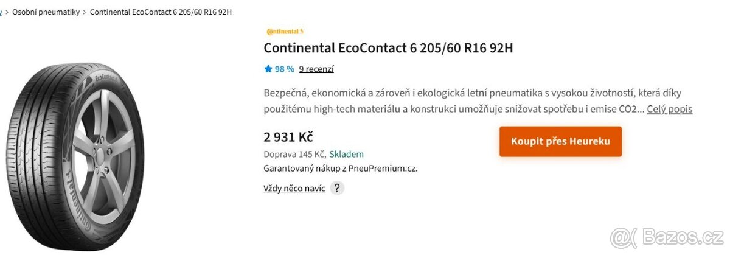Expand description via Celý popis

click(x=669, y=109)
